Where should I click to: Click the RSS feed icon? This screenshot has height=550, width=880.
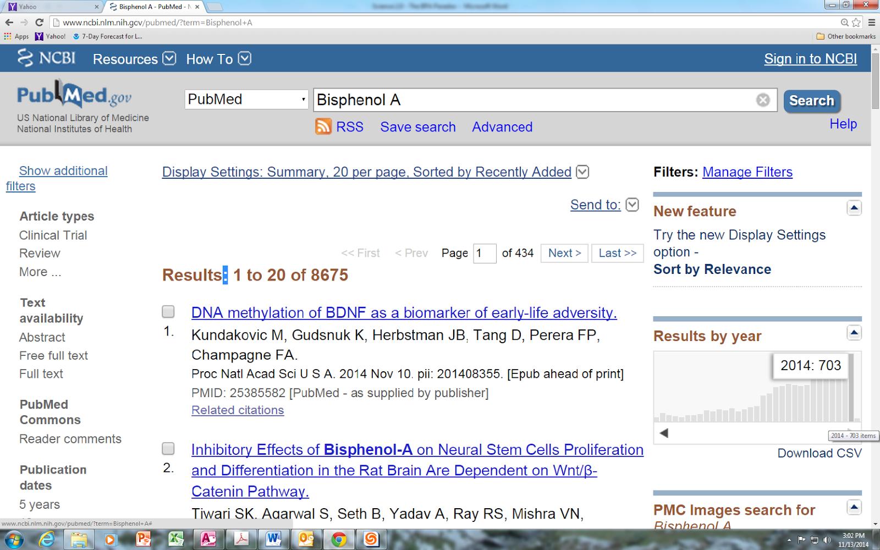click(323, 127)
